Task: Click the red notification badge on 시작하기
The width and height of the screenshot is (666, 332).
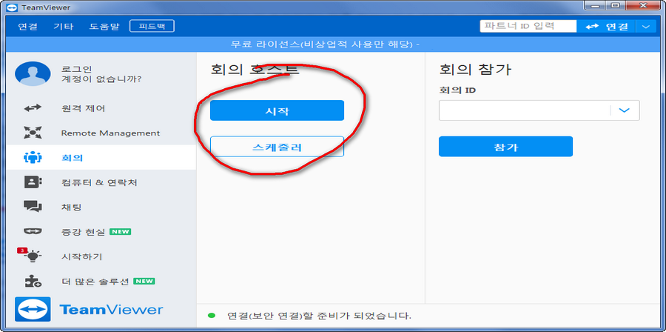Action: [21, 250]
